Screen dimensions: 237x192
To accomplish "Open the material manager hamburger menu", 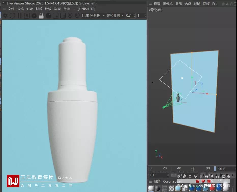I will (x=150, y=182).
